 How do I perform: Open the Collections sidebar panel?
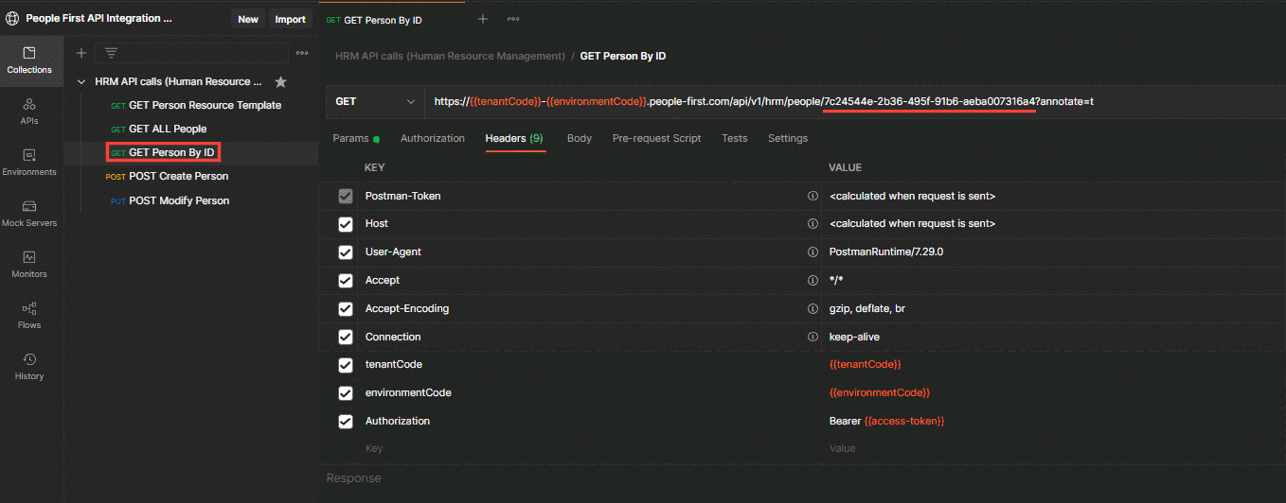tap(29, 61)
